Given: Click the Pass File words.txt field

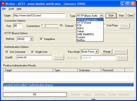Looking at the screenshot, I should (x=98, y=58).
